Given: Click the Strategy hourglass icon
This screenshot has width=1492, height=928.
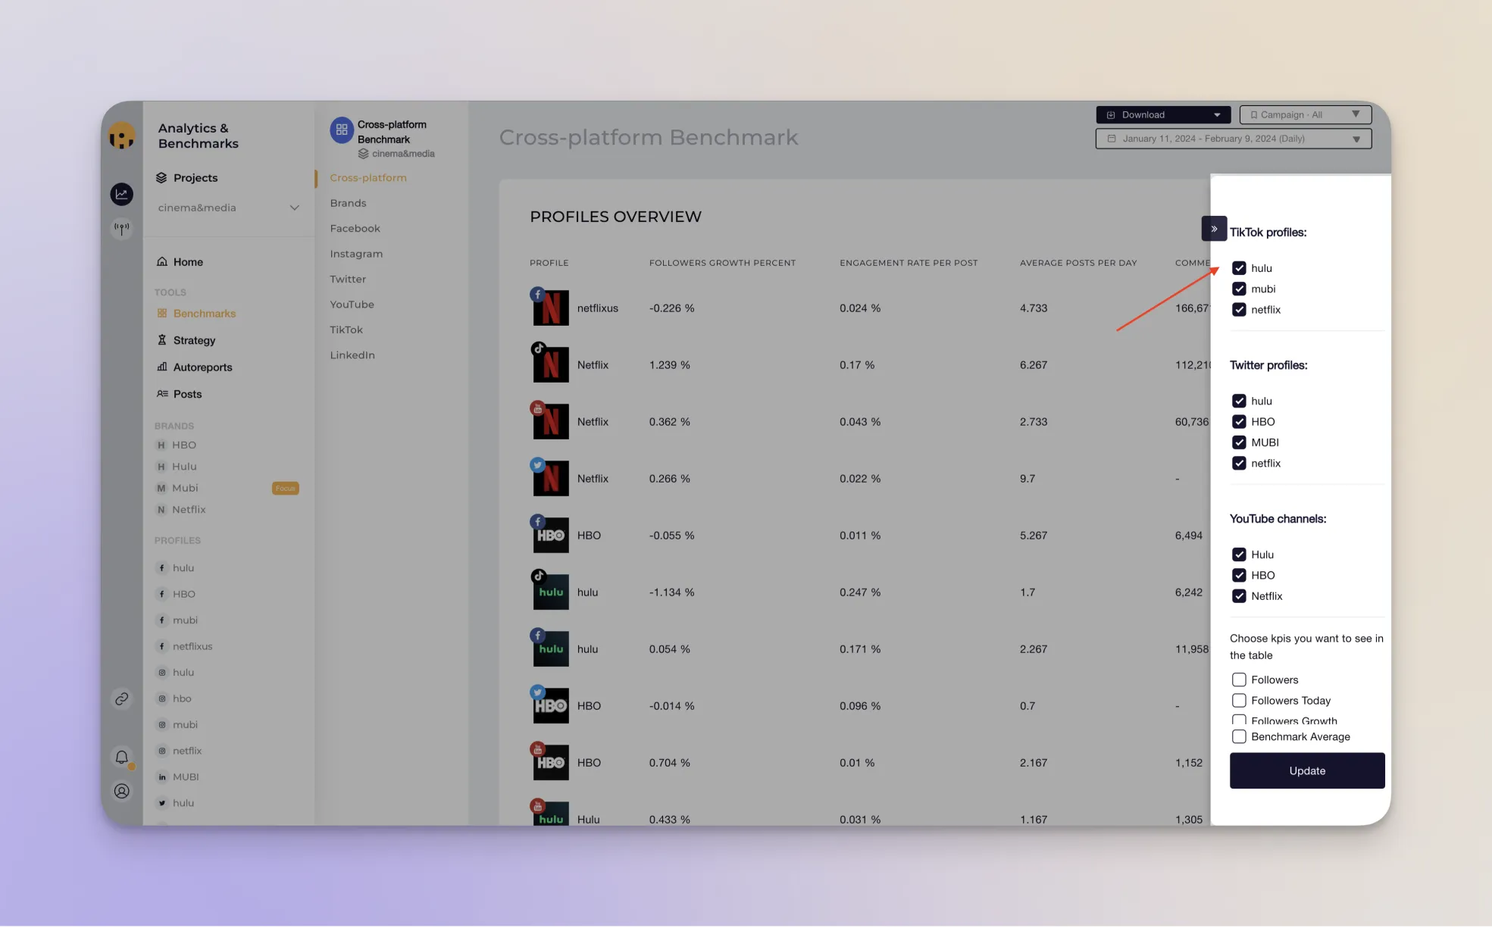Looking at the screenshot, I should (x=161, y=340).
